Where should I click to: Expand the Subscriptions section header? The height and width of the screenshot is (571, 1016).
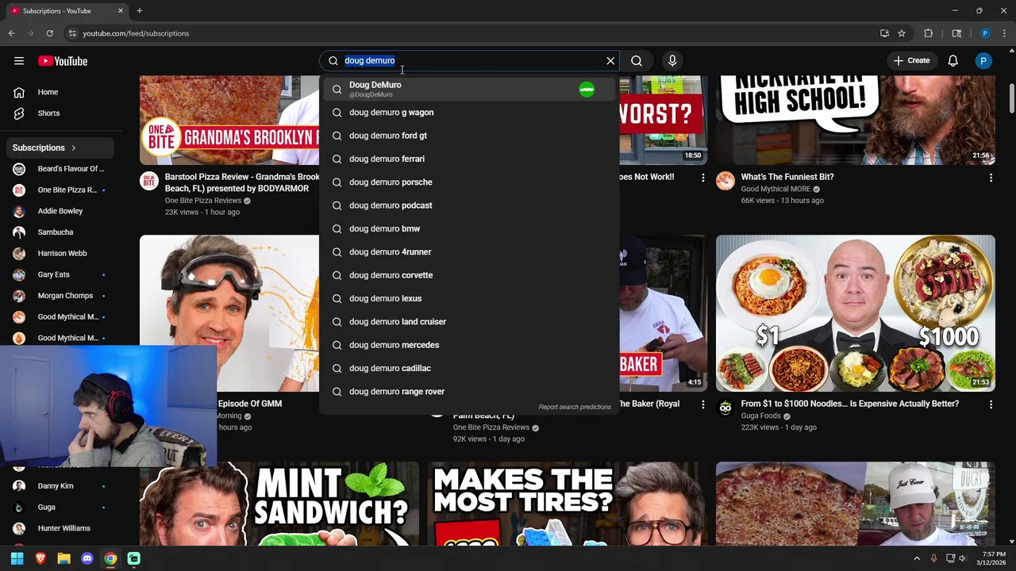[x=60, y=148]
